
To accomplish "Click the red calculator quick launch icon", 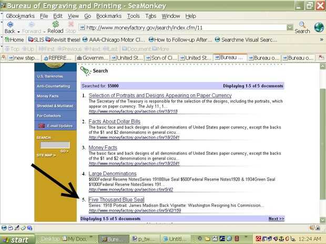I will [x=237, y=239].
